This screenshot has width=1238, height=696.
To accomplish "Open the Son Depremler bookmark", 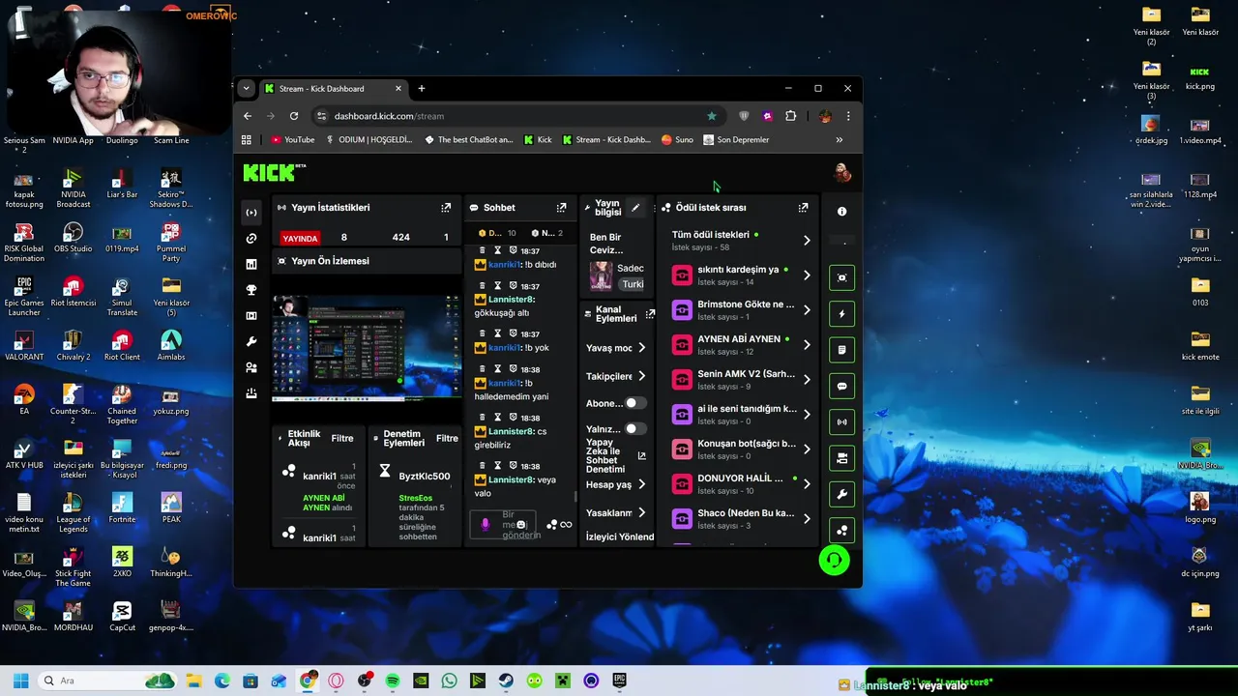I will (x=736, y=139).
